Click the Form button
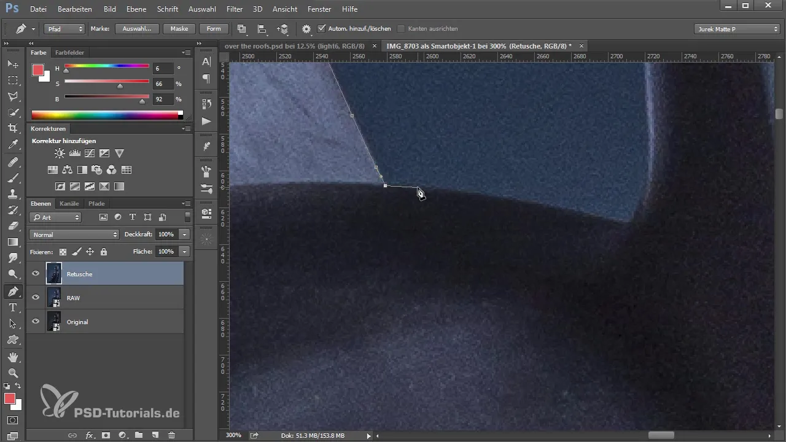The width and height of the screenshot is (786, 442). (214, 29)
